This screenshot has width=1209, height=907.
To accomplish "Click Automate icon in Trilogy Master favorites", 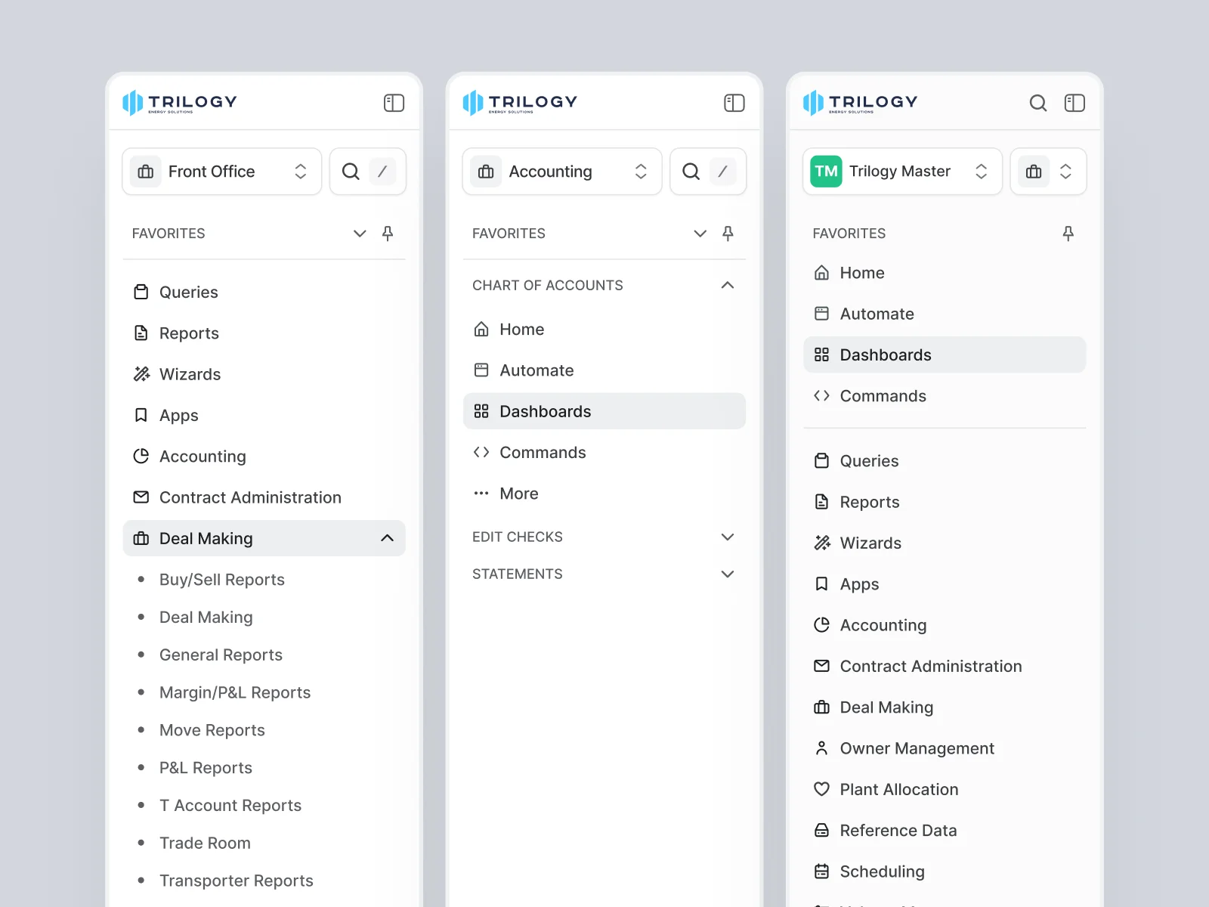I will (821, 314).
